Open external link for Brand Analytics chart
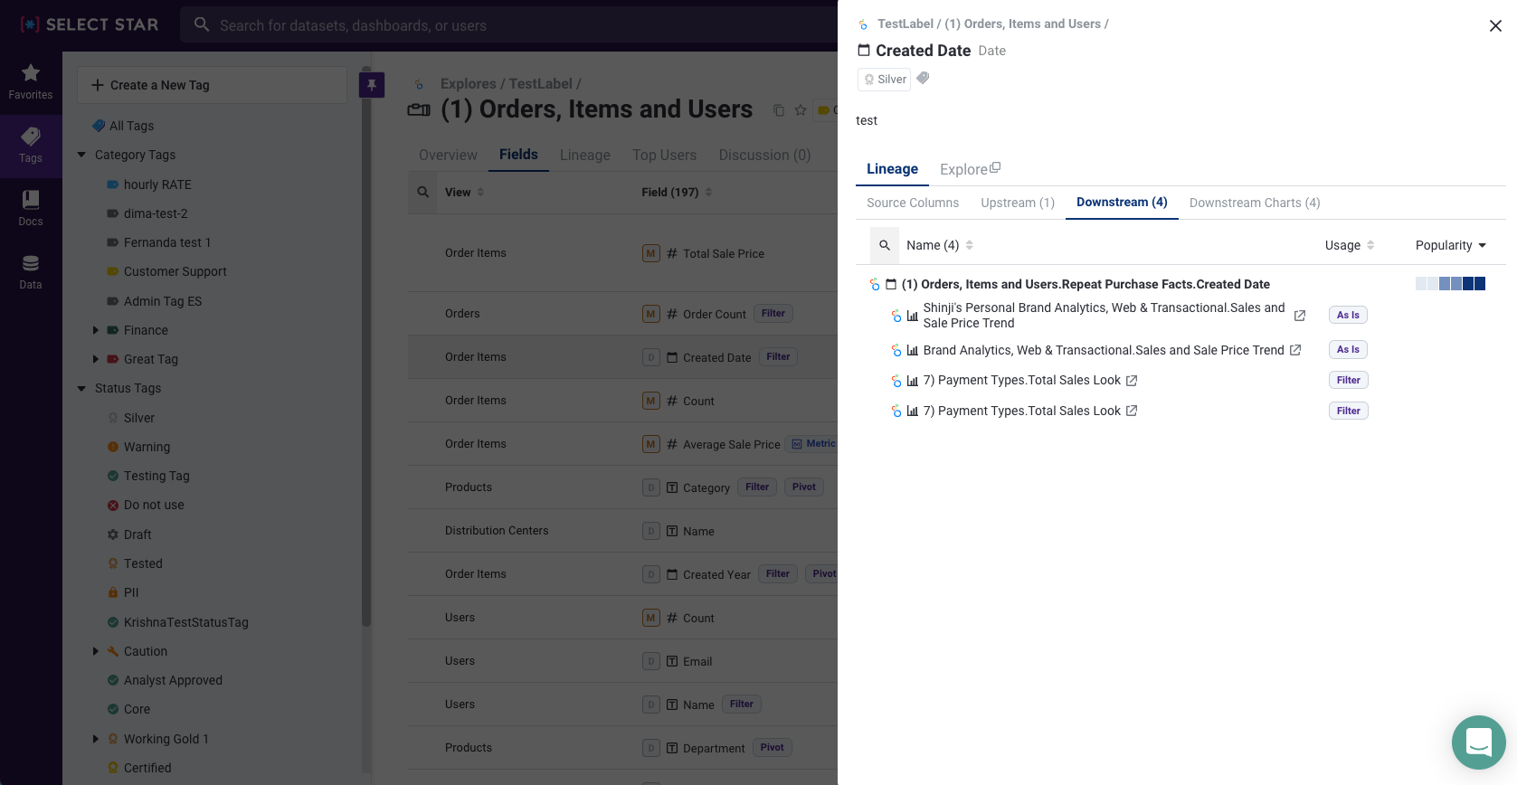 click(x=1295, y=350)
